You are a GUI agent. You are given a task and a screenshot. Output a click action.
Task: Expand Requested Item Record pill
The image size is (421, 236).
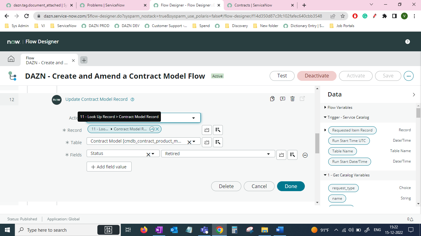(325, 130)
